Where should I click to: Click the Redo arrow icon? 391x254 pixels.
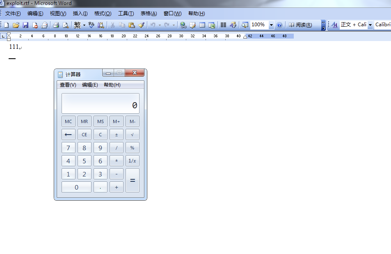tap(167, 25)
